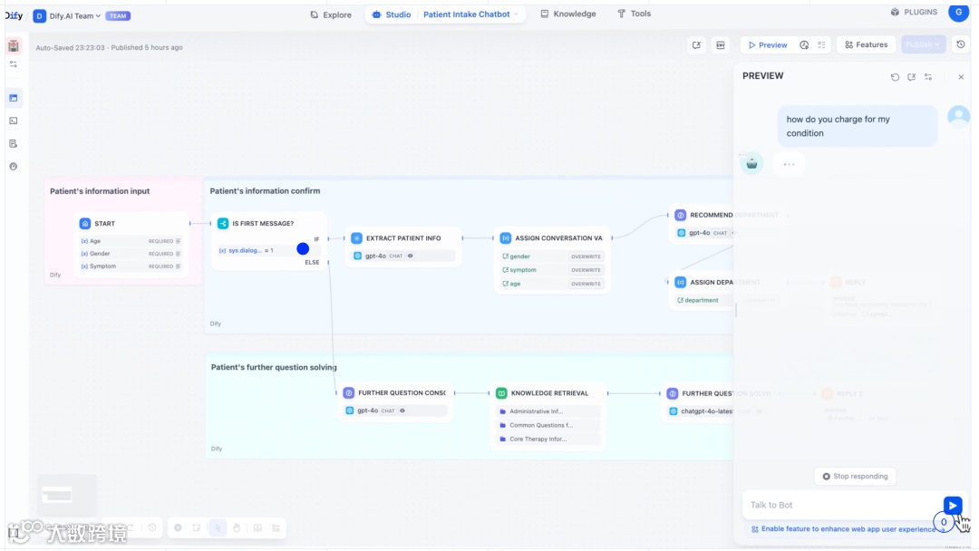The height and width of the screenshot is (551, 979).
Task: Click the START node icon
Action: [85, 224]
